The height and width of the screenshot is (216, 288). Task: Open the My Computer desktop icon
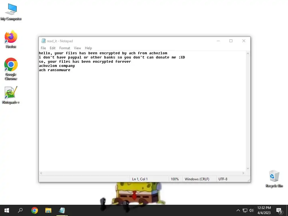[11, 12]
